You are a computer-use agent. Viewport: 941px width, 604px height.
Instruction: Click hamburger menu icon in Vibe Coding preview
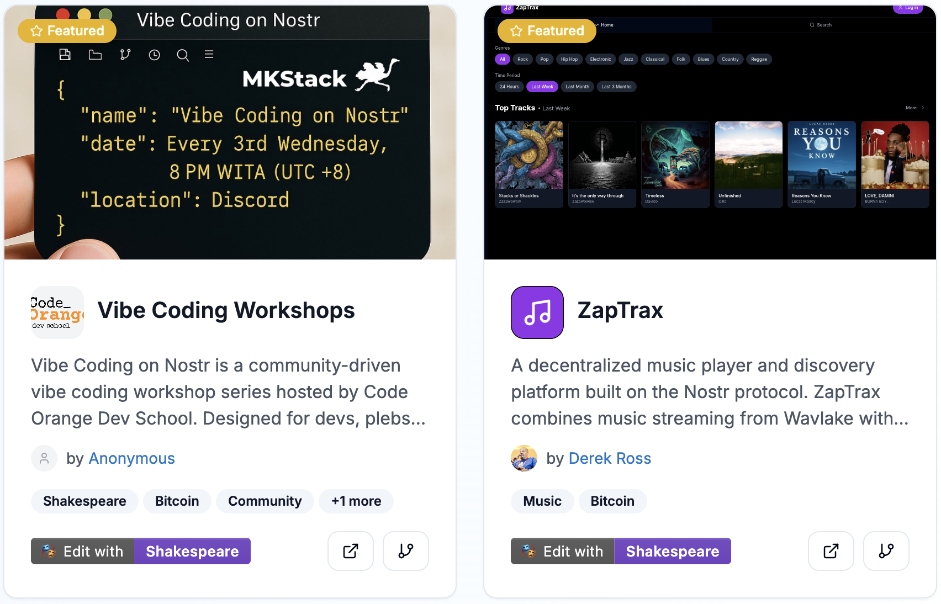209,54
